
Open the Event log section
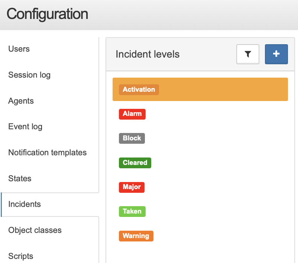tap(25, 127)
